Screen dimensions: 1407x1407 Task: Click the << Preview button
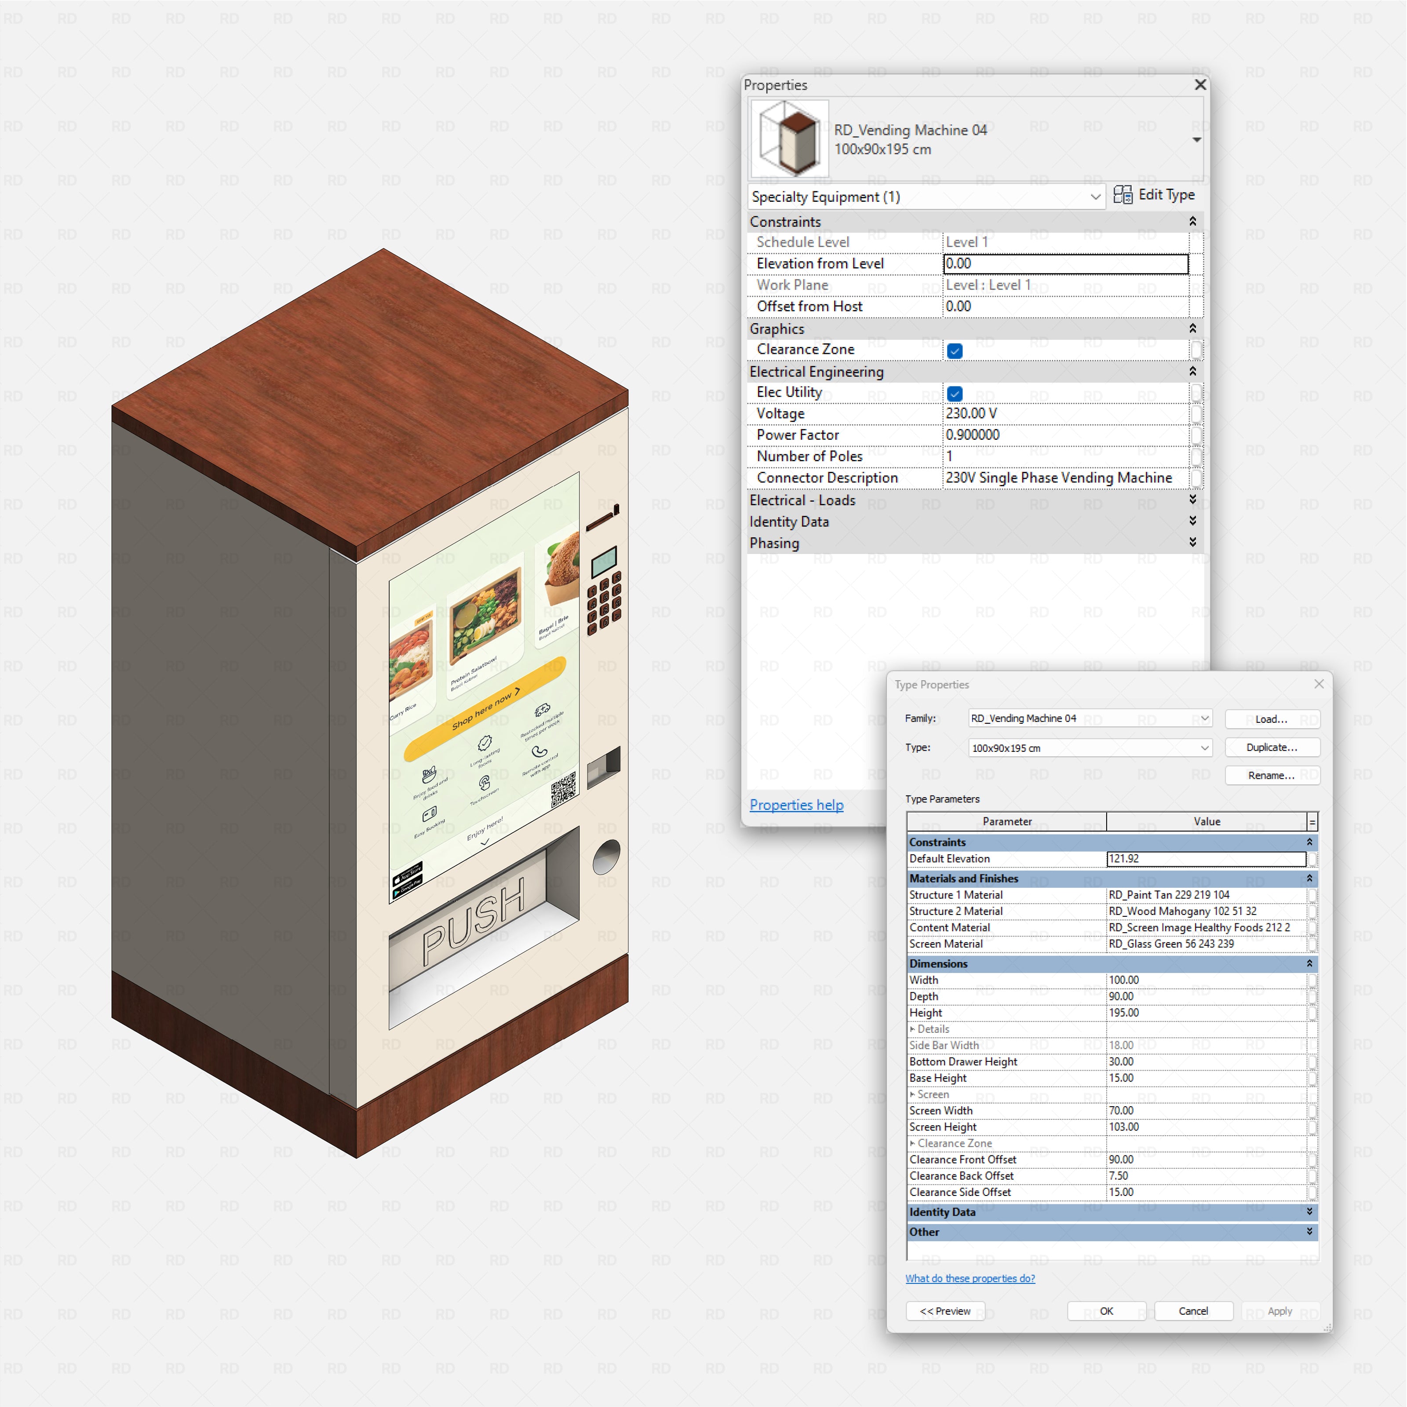944,1311
